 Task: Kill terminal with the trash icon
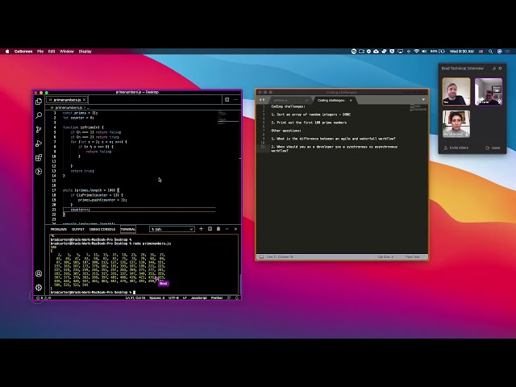point(218,229)
